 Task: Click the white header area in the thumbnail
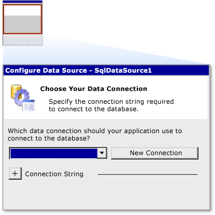coord(23,11)
